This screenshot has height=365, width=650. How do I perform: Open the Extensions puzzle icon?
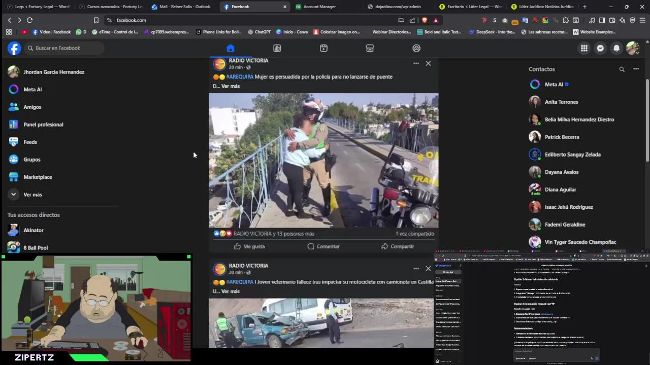pos(566,20)
